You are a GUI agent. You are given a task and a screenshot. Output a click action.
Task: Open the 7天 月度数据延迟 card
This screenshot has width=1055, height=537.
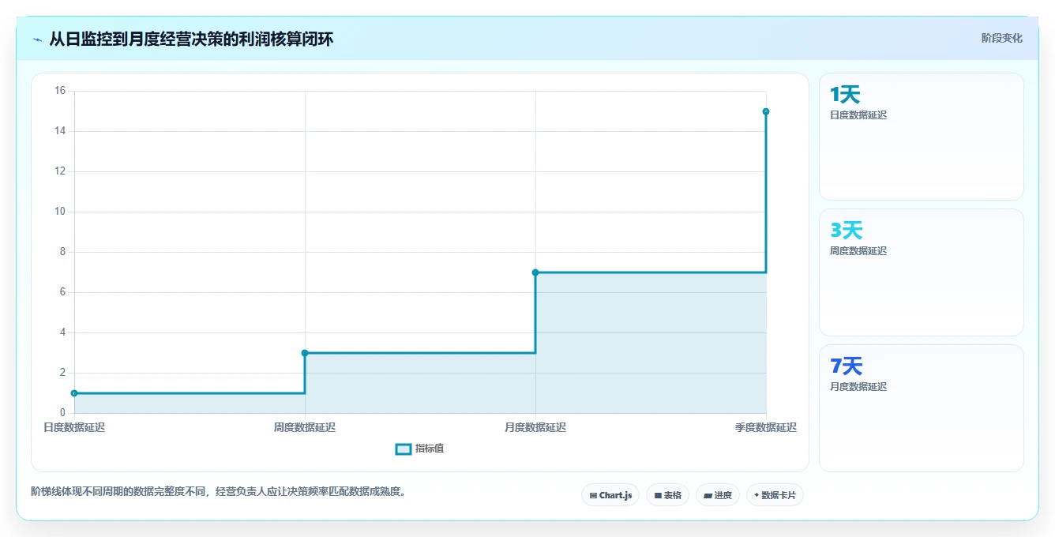(x=922, y=408)
